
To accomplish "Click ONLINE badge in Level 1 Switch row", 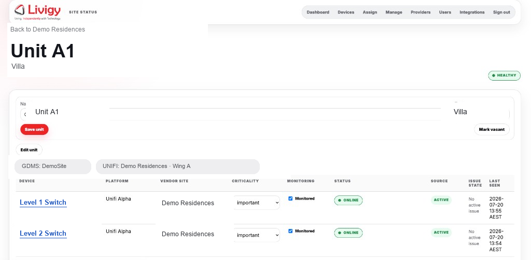I will 348,200.
